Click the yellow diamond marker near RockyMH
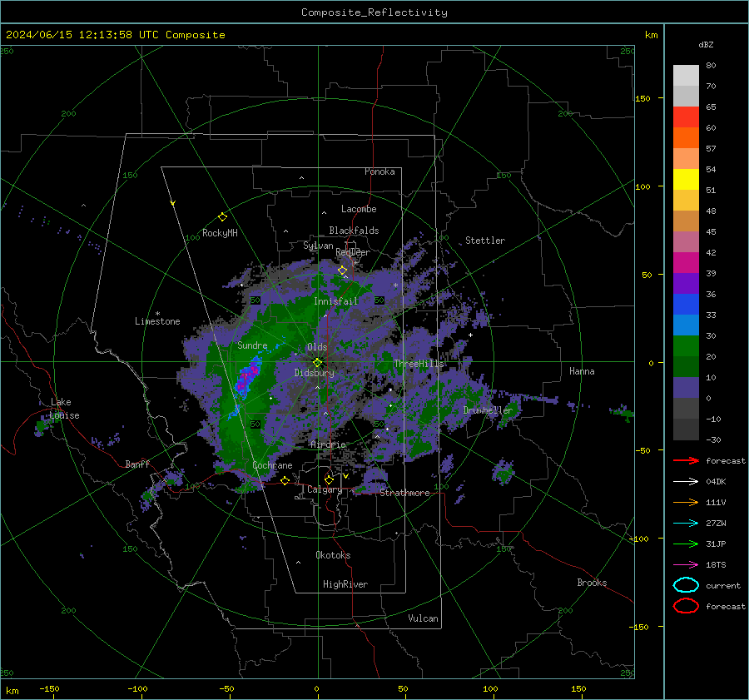 point(222,217)
